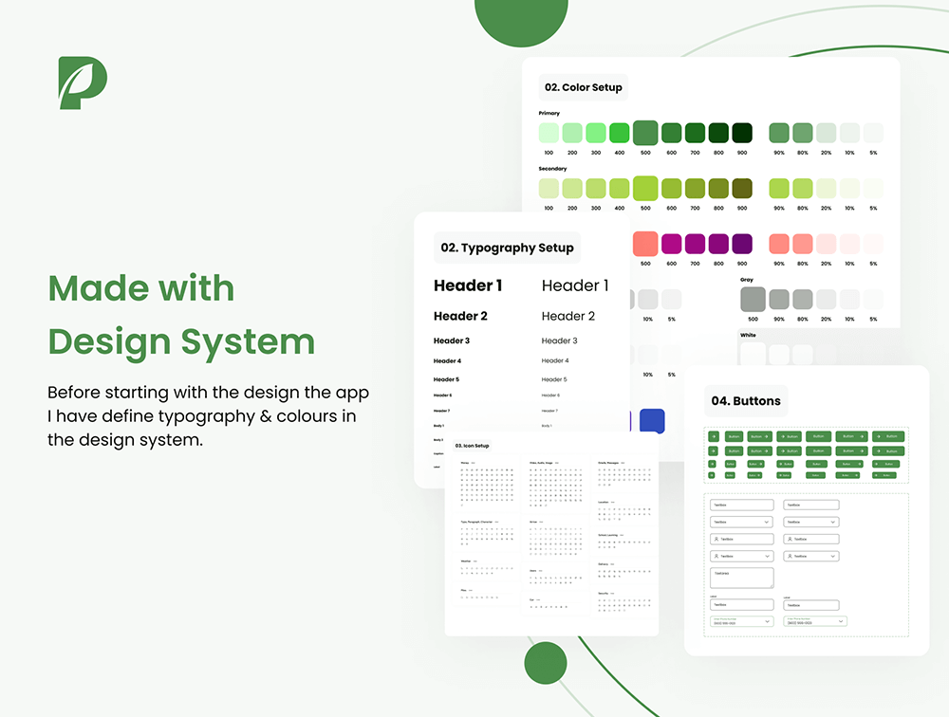Screen dimensions: 949x717
Task: Click the user icon in the left textbox without chevron
Action: point(716,539)
